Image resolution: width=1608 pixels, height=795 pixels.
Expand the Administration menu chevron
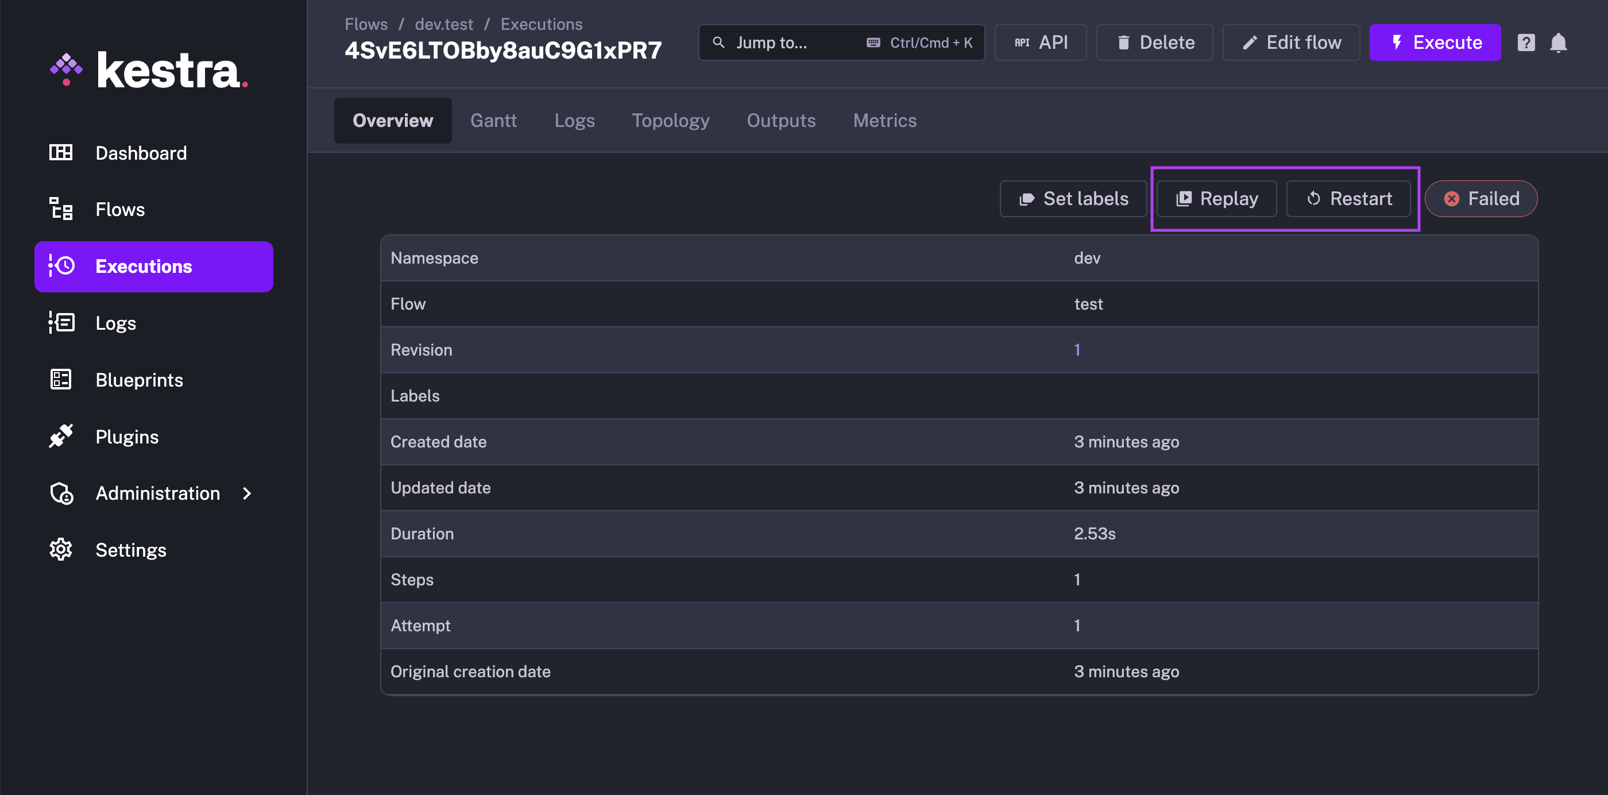pos(247,493)
